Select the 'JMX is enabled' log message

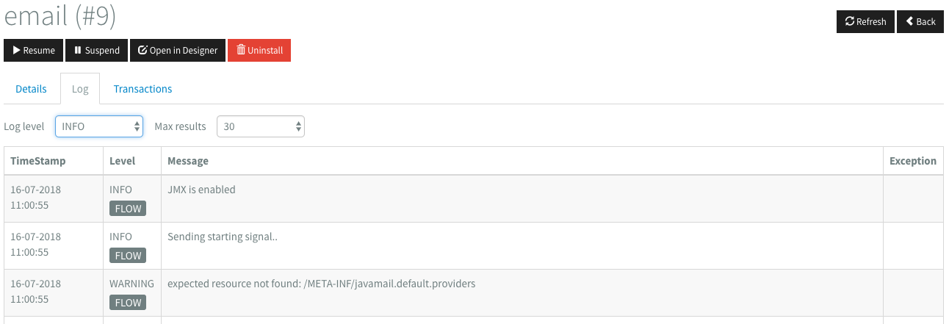click(202, 190)
